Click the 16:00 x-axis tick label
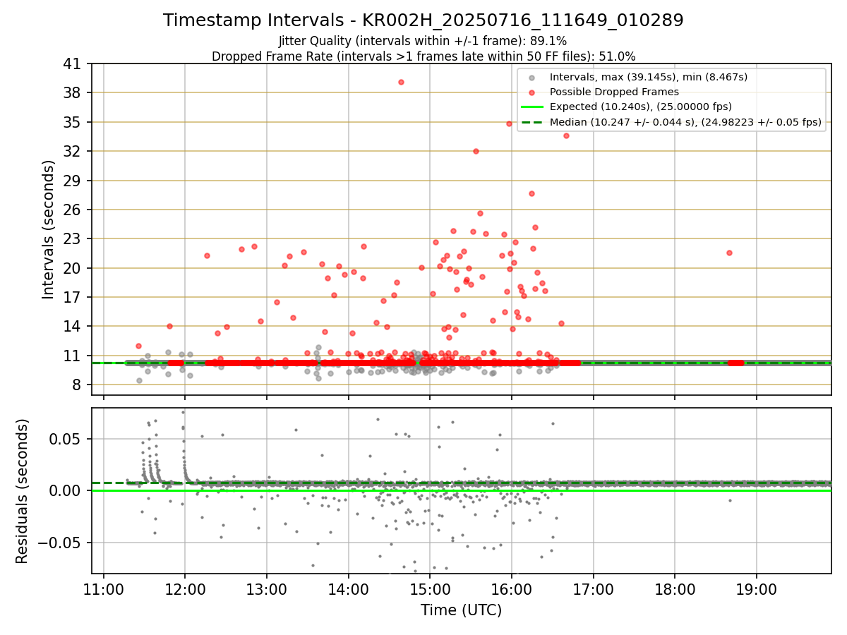 (512, 588)
